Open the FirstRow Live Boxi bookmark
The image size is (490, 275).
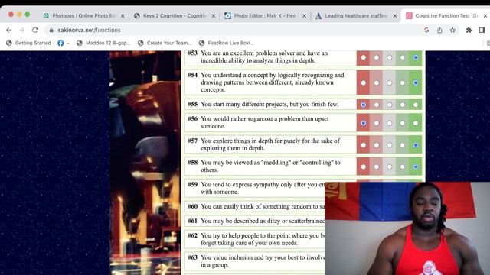click(227, 43)
